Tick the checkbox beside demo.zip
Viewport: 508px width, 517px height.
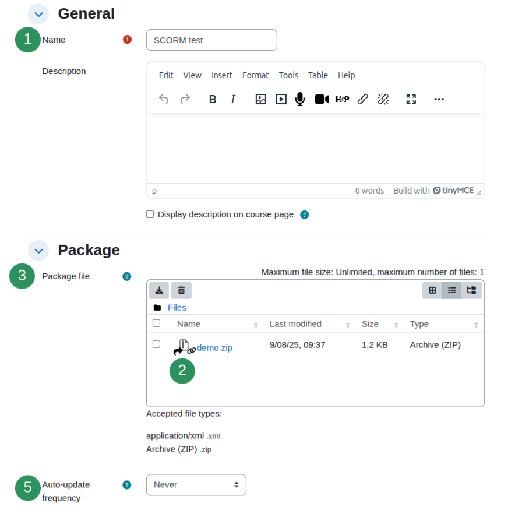pyautogui.click(x=157, y=344)
